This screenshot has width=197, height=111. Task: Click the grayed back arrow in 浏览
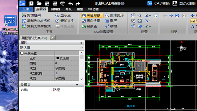point(164,15)
